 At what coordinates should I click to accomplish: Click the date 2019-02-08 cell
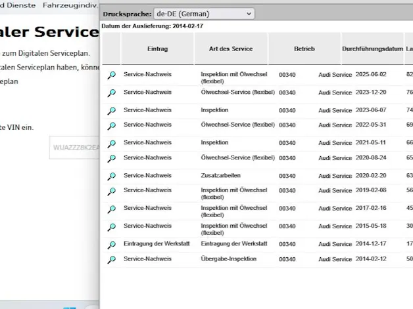pyautogui.click(x=371, y=190)
